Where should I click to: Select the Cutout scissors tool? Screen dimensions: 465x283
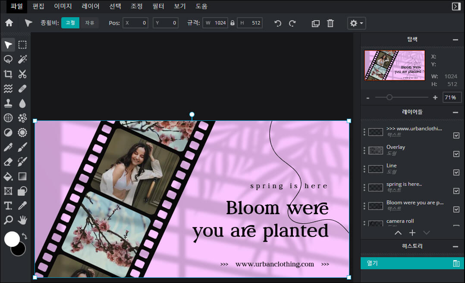click(x=22, y=74)
